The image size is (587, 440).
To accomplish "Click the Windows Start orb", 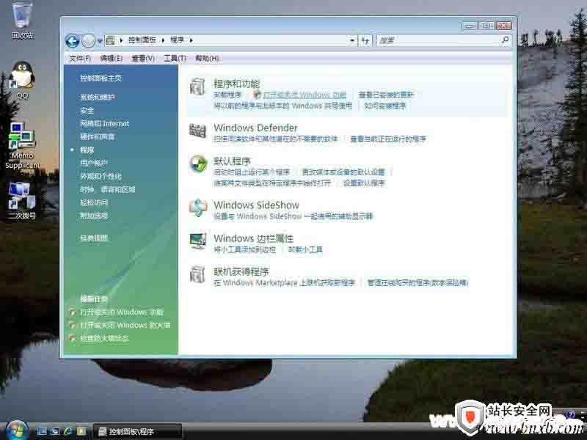I will coord(16,429).
